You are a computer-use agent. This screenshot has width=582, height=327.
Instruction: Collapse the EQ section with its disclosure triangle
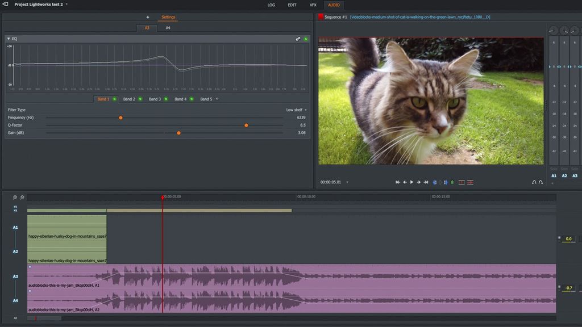[8, 38]
